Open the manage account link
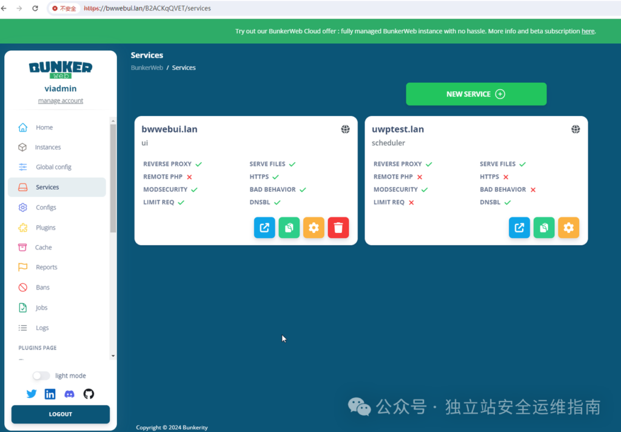 click(61, 101)
